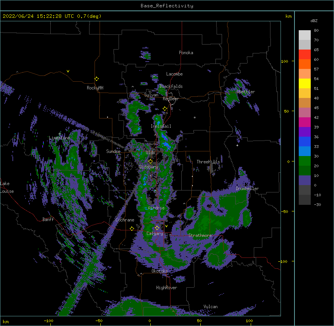Click the ThreeHills label
The height and width of the screenshot is (326, 334).
[x=208, y=162]
